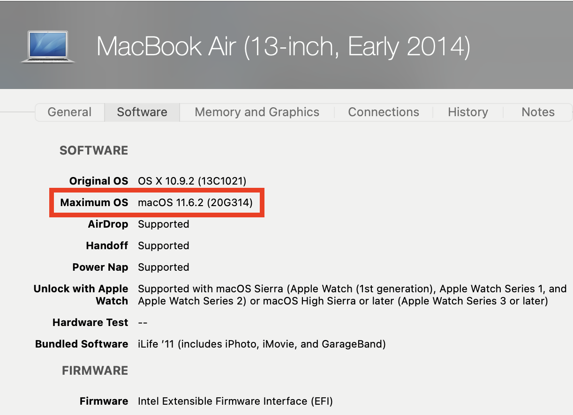Image resolution: width=573 pixels, height=415 pixels.
Task: Click the Supported value beside Handoff
Action: click(164, 246)
